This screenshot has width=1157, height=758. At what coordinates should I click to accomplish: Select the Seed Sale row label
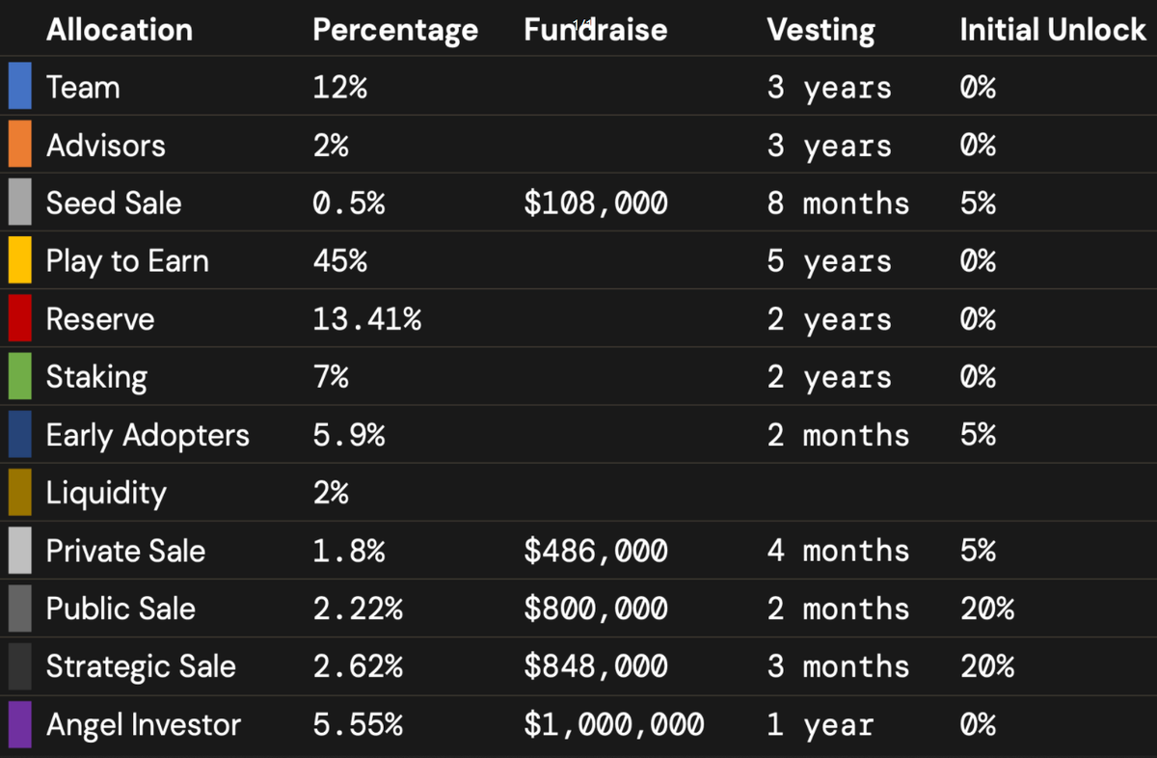point(114,203)
